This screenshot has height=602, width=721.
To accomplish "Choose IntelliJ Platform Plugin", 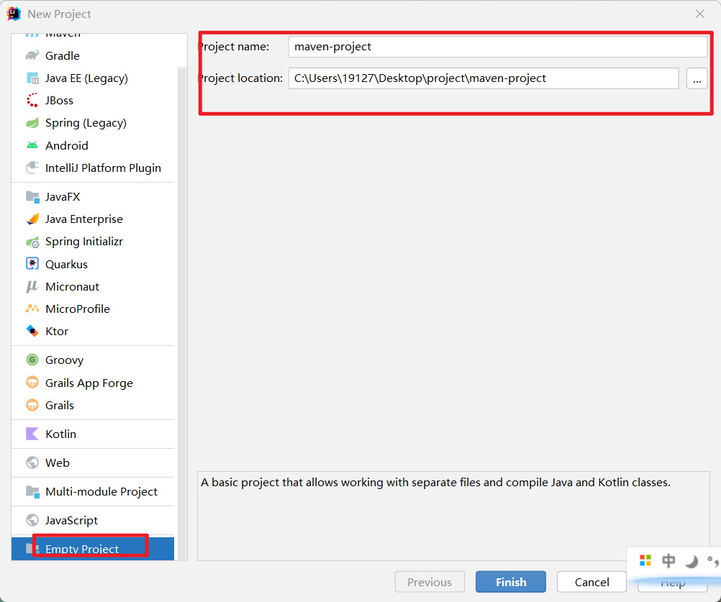I will pos(93,168).
